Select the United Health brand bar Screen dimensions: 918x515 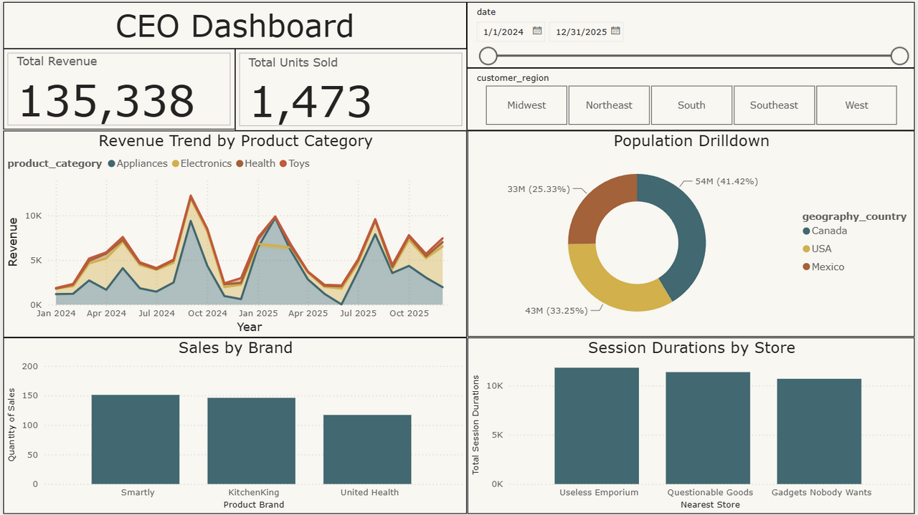pos(367,449)
